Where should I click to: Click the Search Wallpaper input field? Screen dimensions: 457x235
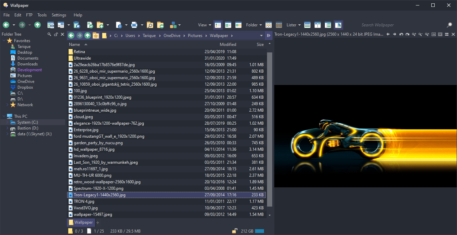pos(401,25)
